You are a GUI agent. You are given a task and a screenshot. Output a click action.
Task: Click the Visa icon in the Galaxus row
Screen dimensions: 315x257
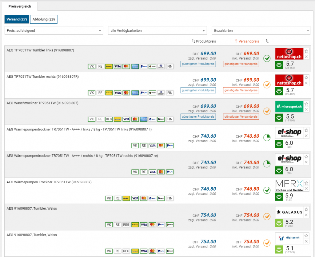pyautogui.click(x=144, y=225)
